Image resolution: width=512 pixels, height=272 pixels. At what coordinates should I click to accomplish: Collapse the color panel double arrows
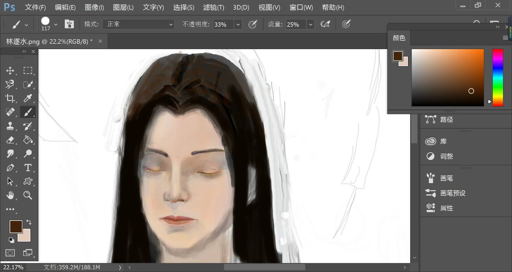click(x=498, y=27)
